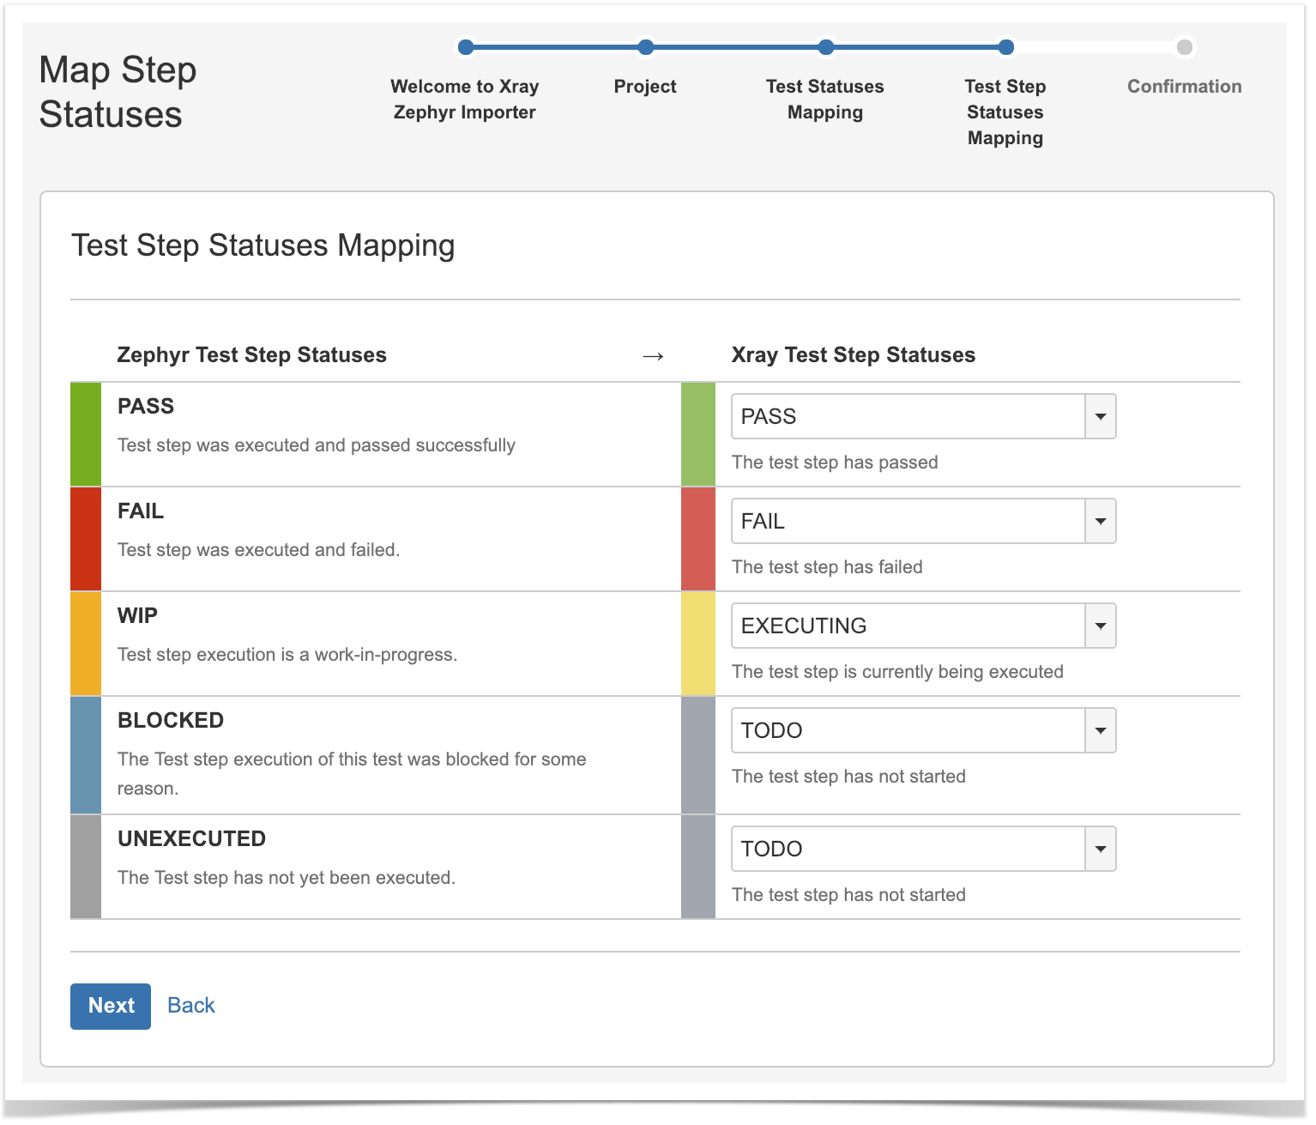Click 'The Test step has not yet been executed.'

(287, 878)
